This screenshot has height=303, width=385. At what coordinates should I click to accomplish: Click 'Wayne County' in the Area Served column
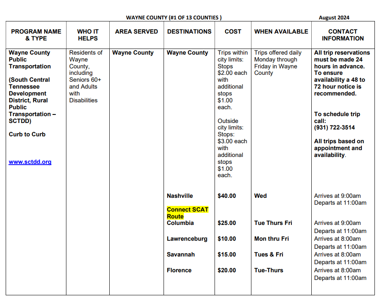(x=133, y=53)
